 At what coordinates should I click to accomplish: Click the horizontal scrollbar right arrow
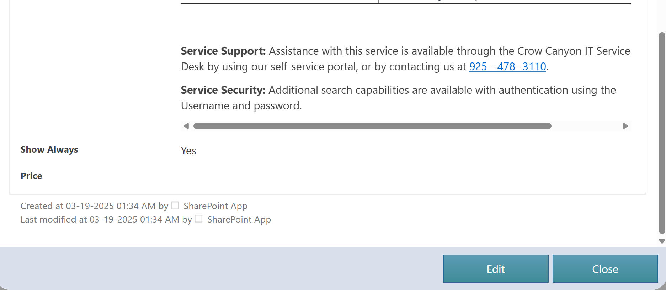point(625,126)
